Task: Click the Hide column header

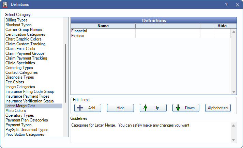Action: point(222,26)
